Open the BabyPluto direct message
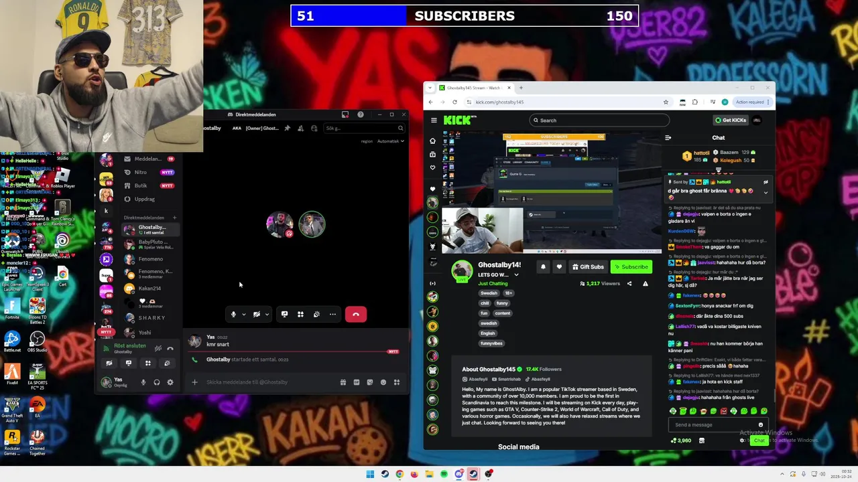Screen dimensions: 858x482 click(149, 244)
